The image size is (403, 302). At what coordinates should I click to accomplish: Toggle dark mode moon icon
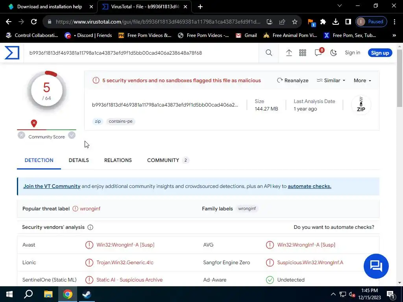point(333,53)
